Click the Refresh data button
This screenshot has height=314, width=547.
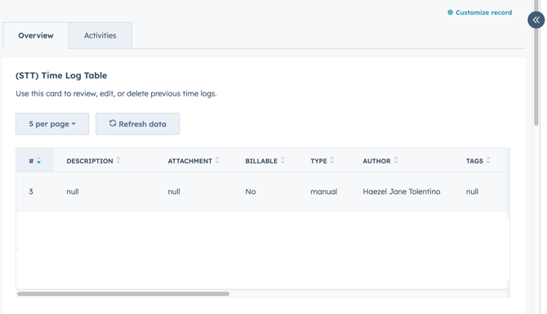(137, 123)
